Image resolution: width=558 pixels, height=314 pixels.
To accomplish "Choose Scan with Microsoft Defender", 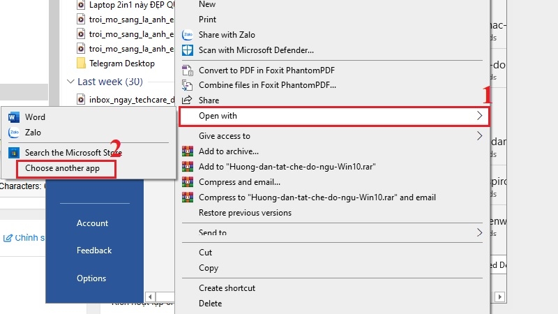I will (256, 50).
